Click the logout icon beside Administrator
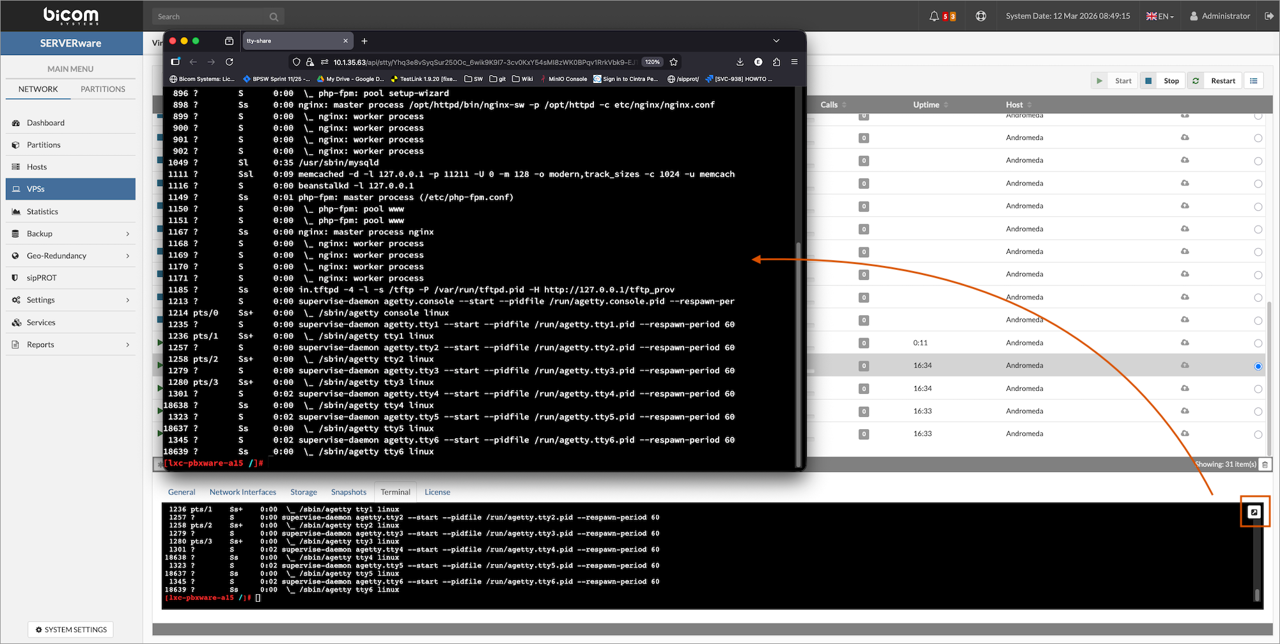 (x=1269, y=16)
